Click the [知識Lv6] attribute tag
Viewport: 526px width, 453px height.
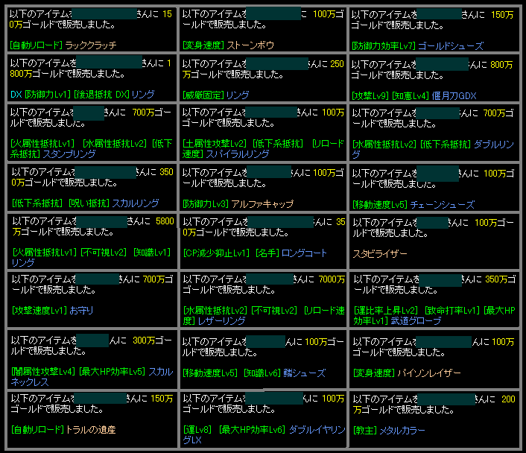point(262,373)
